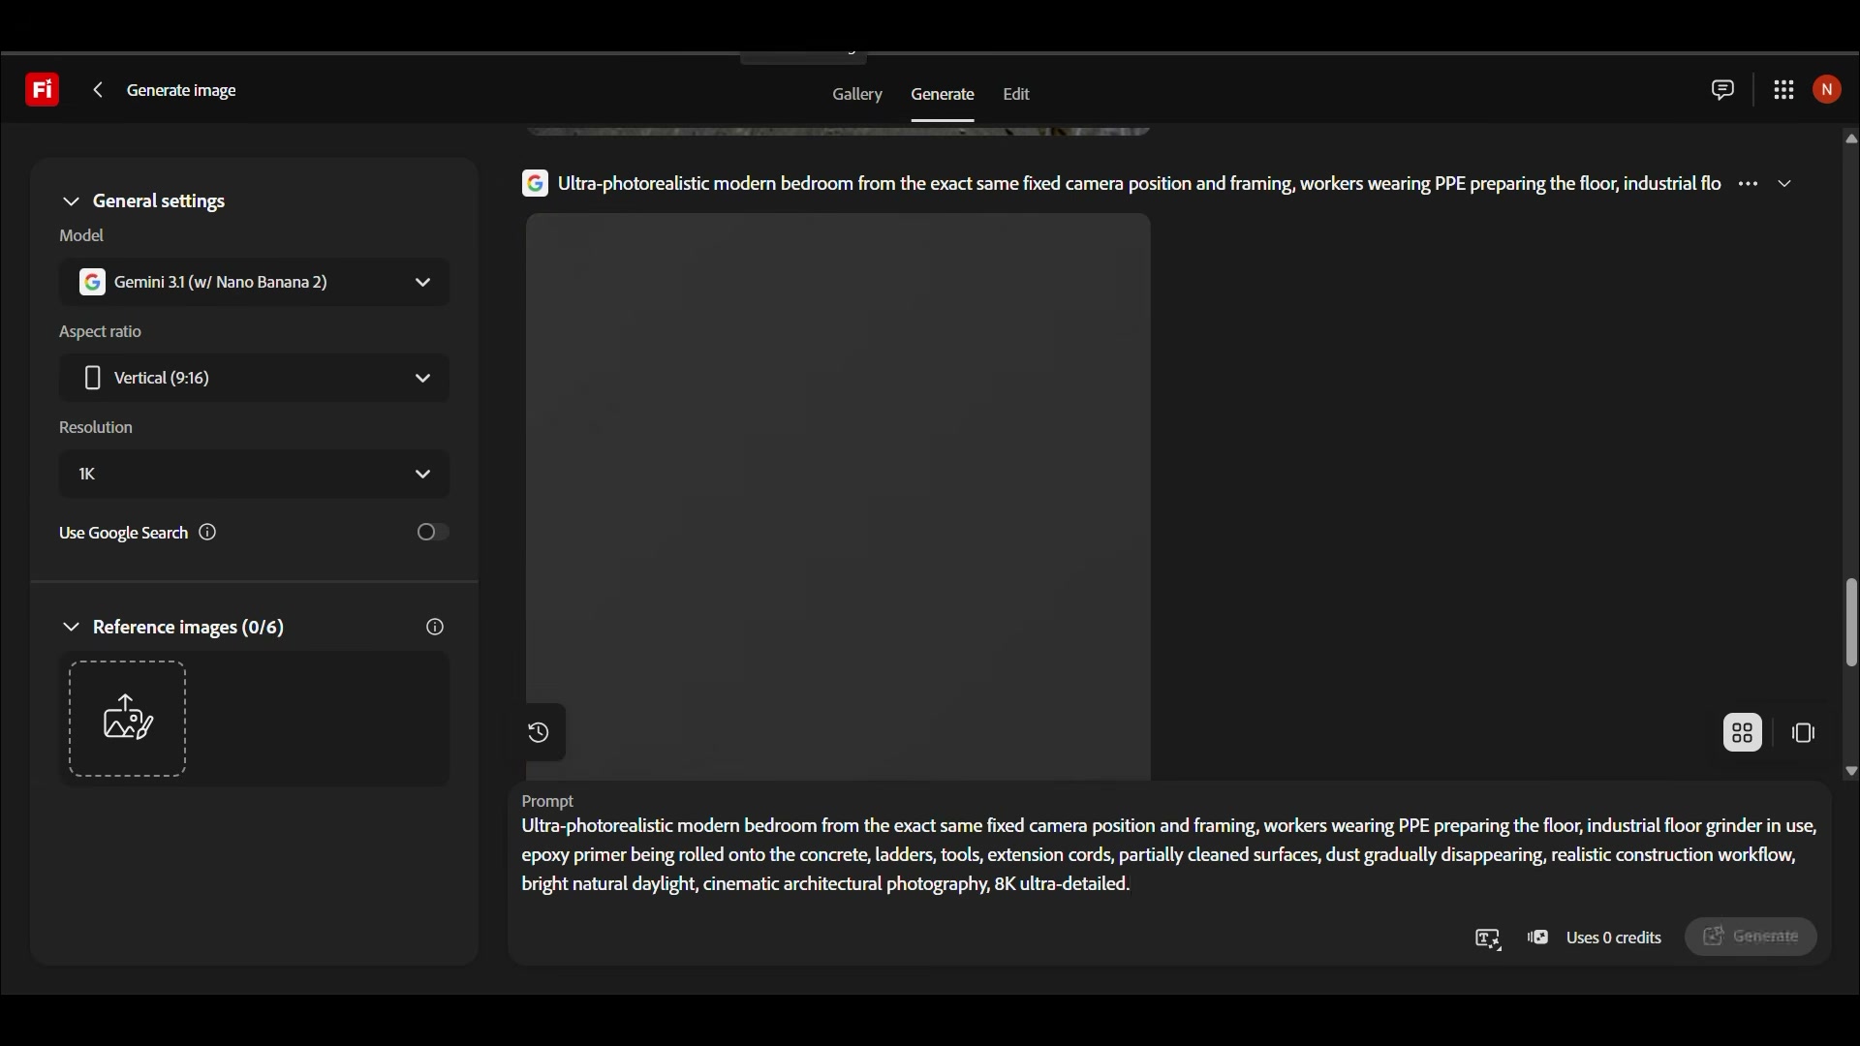
Task: Show info about Reference images
Action: coord(435,628)
